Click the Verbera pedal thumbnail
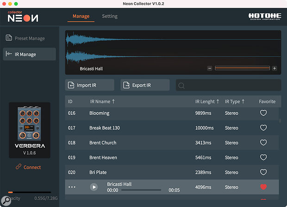 [x=29, y=124]
